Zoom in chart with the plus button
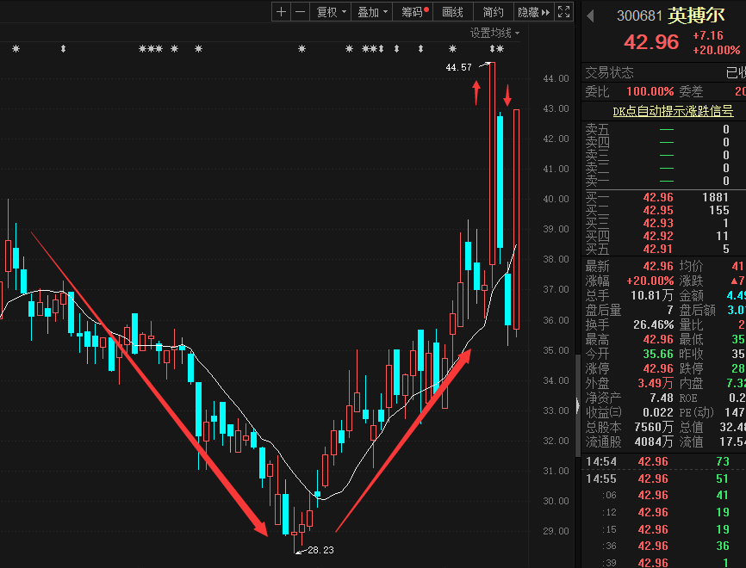746x568 pixels. pyautogui.click(x=281, y=12)
